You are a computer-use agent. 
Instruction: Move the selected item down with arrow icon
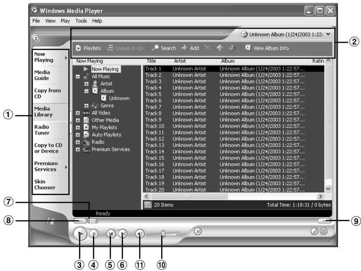232,48
